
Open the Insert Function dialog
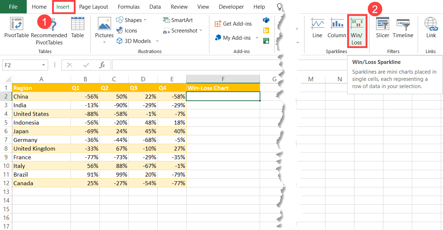(x=102, y=65)
